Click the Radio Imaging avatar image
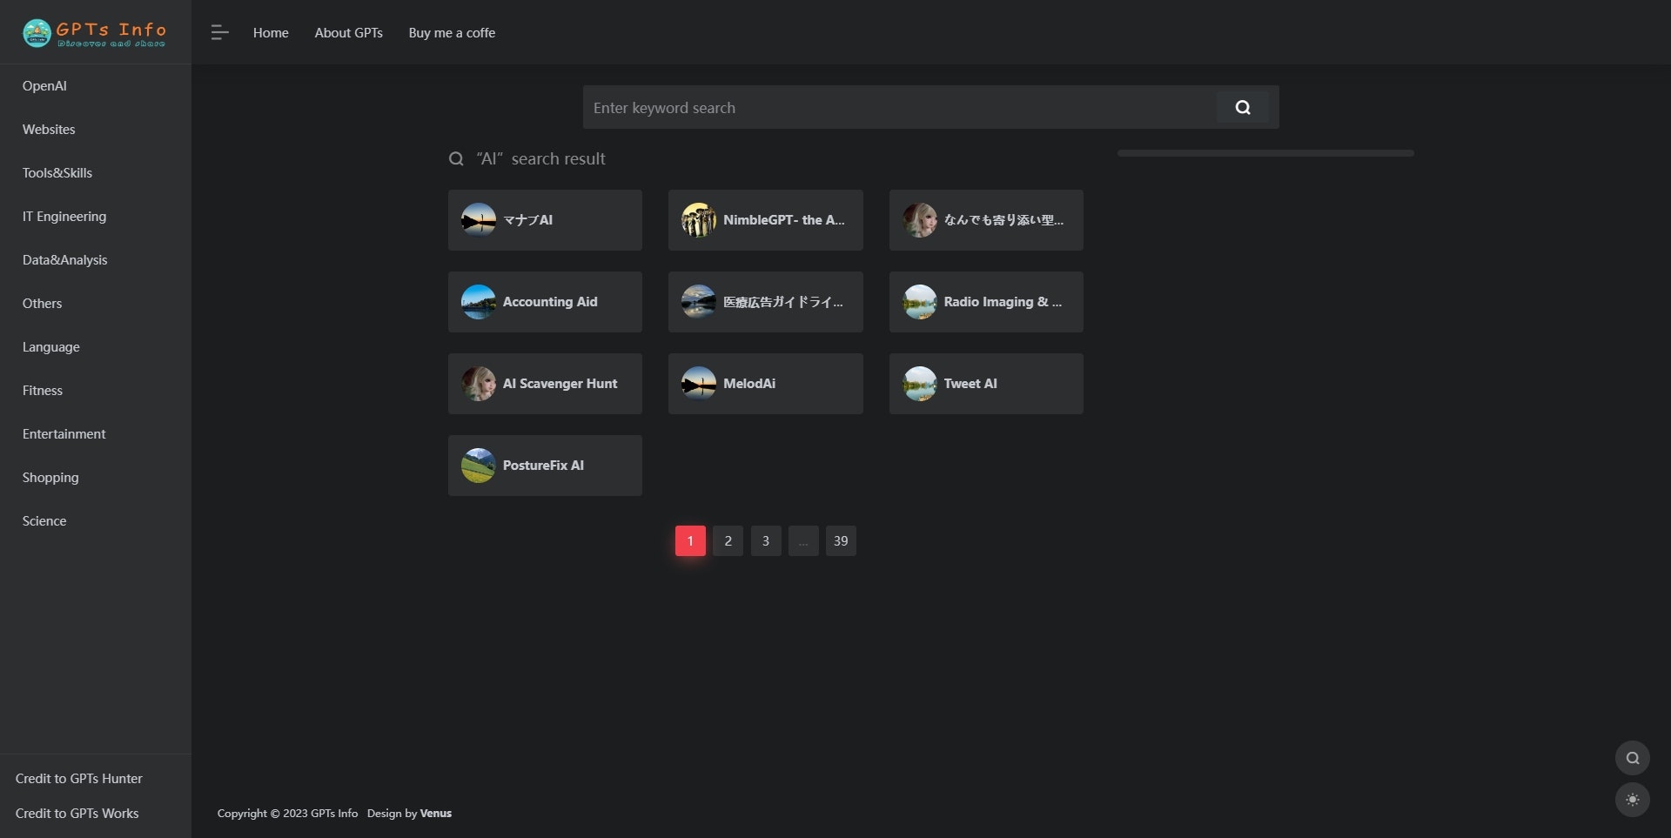Image resolution: width=1671 pixels, height=838 pixels. click(x=920, y=302)
